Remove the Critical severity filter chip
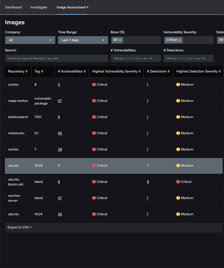 click(179, 40)
